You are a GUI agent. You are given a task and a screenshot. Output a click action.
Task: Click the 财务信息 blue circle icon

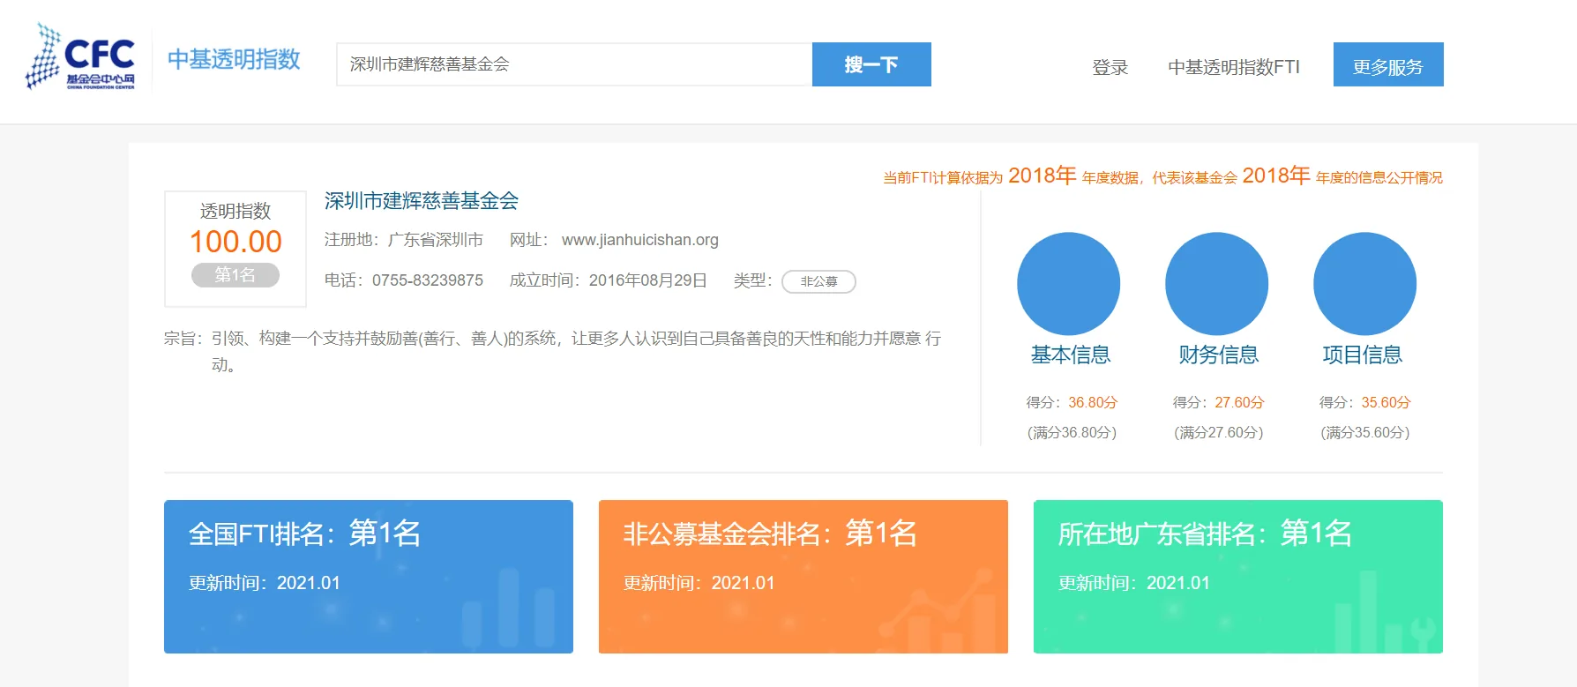(x=1216, y=284)
